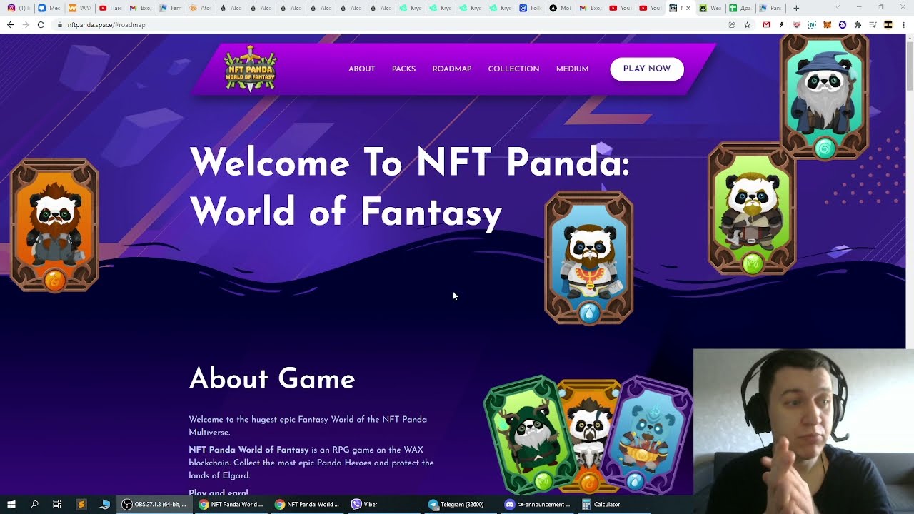Open Task View on the taskbar

coord(57,504)
